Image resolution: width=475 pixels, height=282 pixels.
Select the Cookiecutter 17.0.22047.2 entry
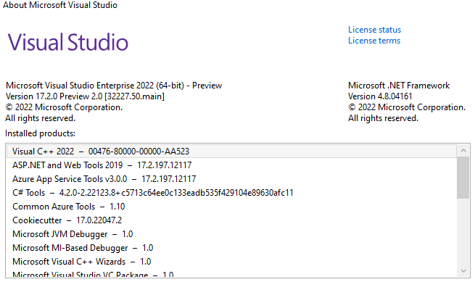(231, 220)
